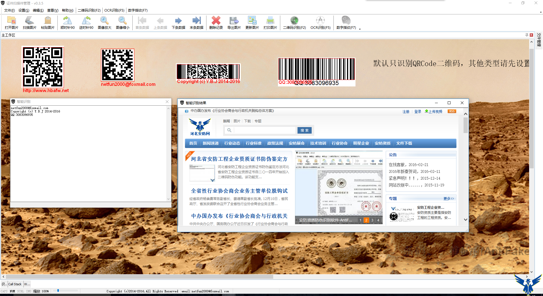Image resolution: width=543 pixels, height=296 pixels.
Task: Close the 智能识别 panel
Action: [167, 102]
